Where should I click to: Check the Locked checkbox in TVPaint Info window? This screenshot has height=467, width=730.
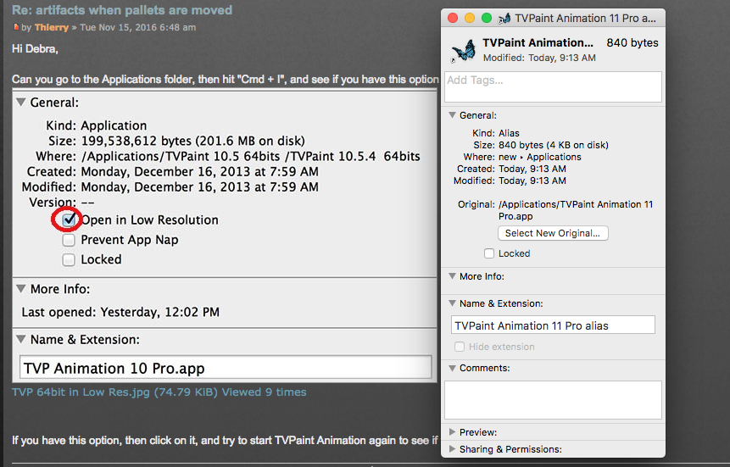point(489,253)
